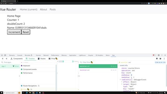Expand the effect: Object node
Screen dimensions: 167x94
[x=122, y=82]
